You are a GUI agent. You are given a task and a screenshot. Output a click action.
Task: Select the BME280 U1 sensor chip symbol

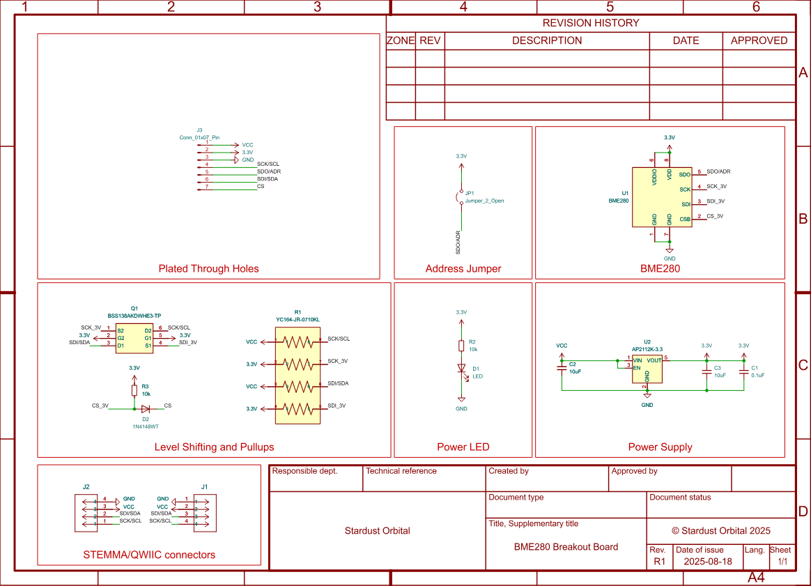(662, 197)
